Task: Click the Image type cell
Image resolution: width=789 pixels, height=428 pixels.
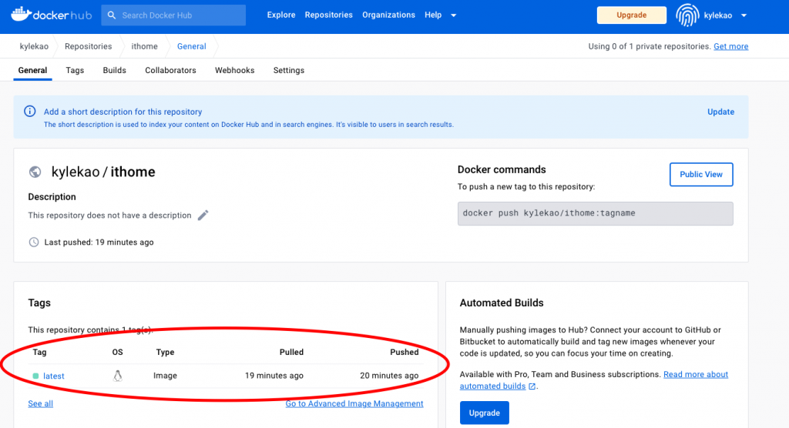Action: click(x=165, y=376)
